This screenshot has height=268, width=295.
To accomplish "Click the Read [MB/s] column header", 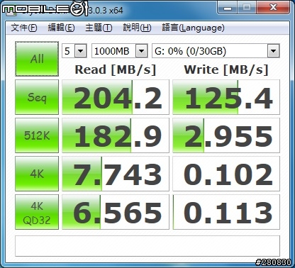I will (x=116, y=69).
